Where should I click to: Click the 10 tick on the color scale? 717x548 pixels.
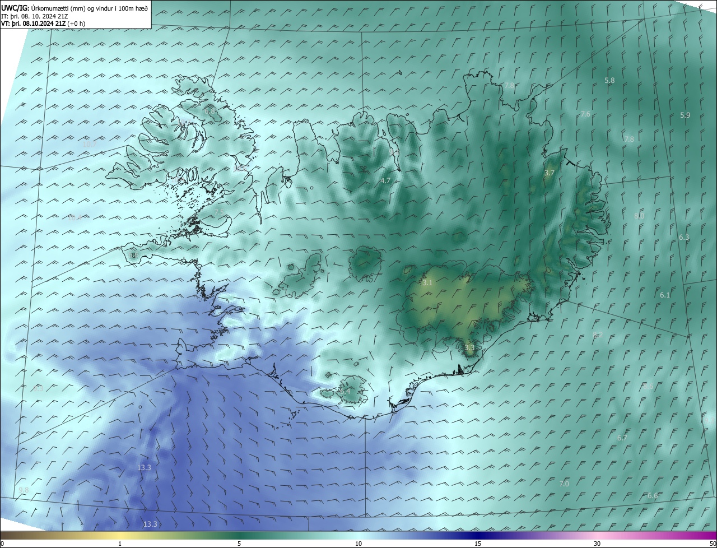coord(358,544)
